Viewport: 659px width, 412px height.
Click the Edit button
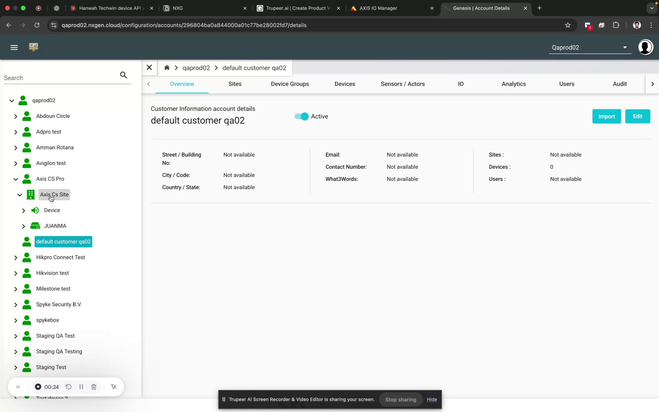pos(637,116)
